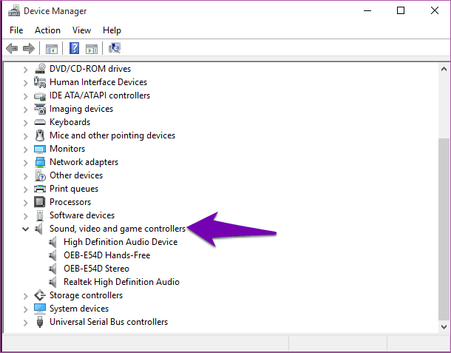Viewport: 451px width, 353px height.
Task: Click the Show/Hide Action Pane icon
Action: click(x=92, y=49)
